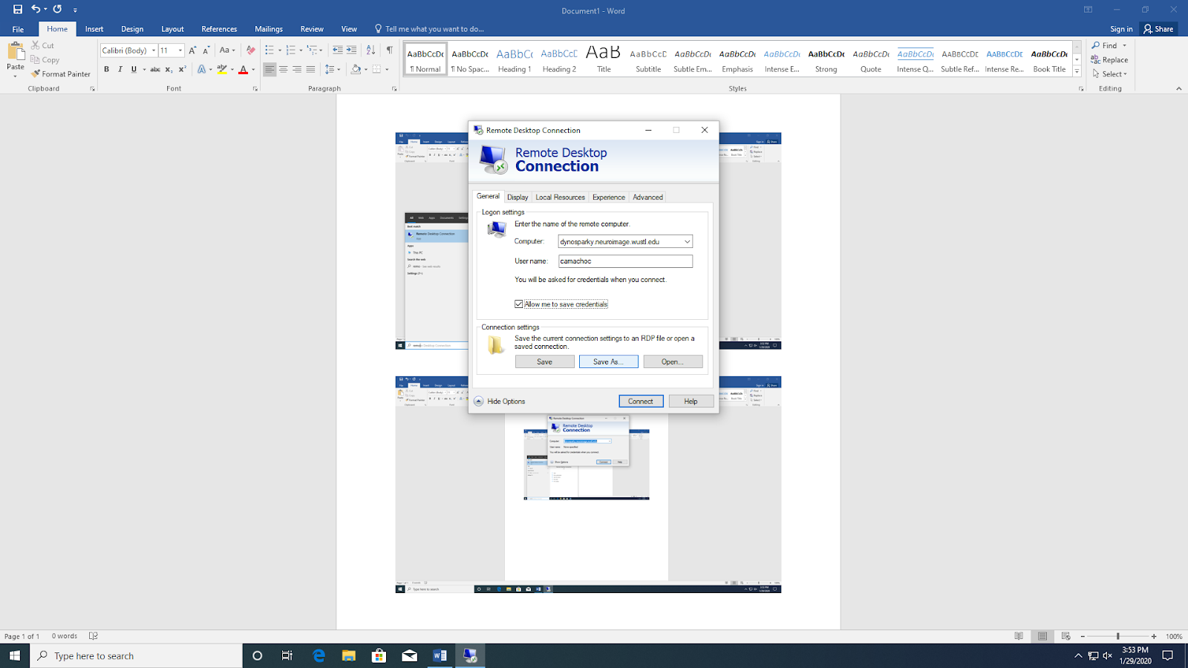Screen dimensions: 1188x668
Task: Click the Save connection settings button
Action: pos(545,361)
